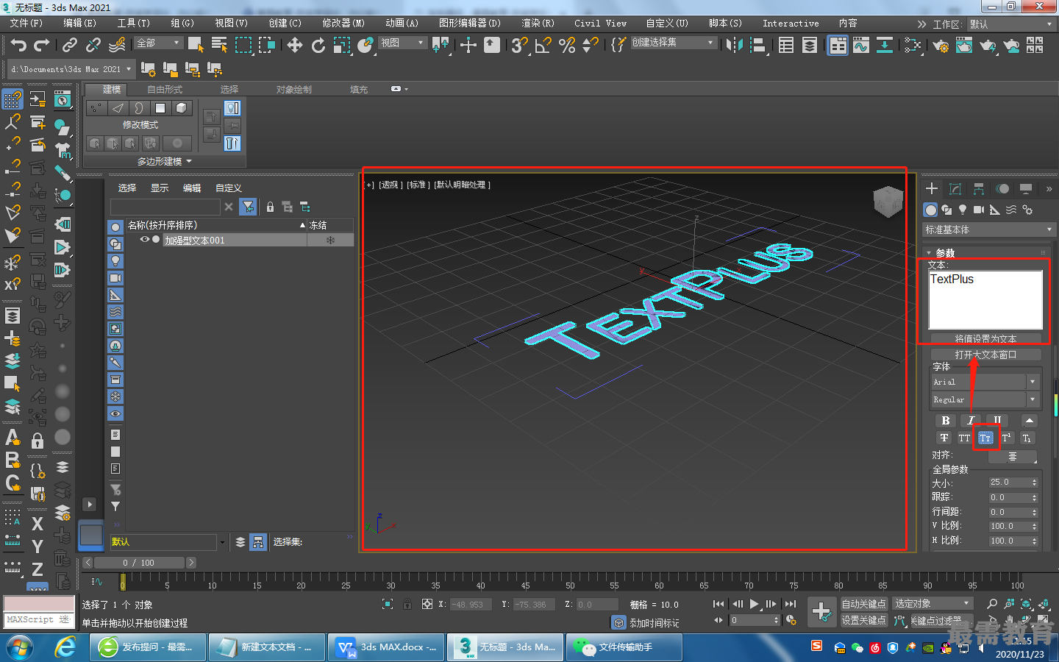The height and width of the screenshot is (662, 1059).
Task: Click the 将值设置为文本 button
Action: click(x=985, y=338)
